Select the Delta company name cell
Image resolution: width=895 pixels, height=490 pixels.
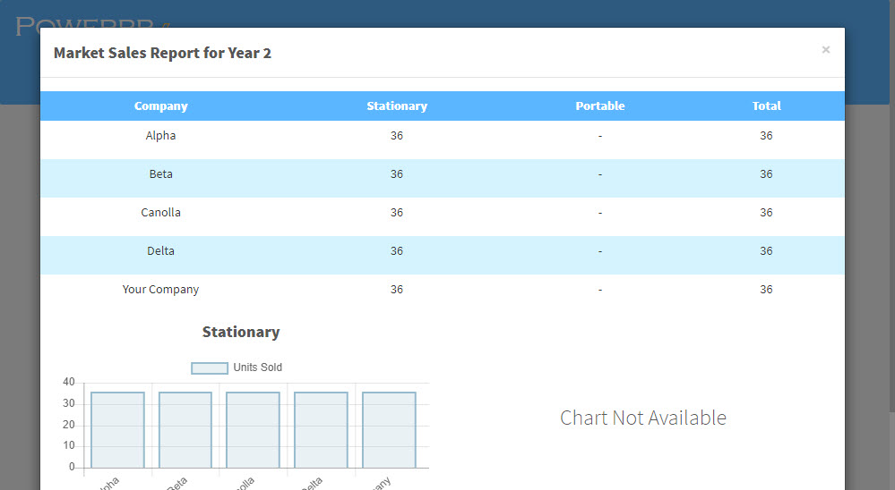(x=161, y=250)
